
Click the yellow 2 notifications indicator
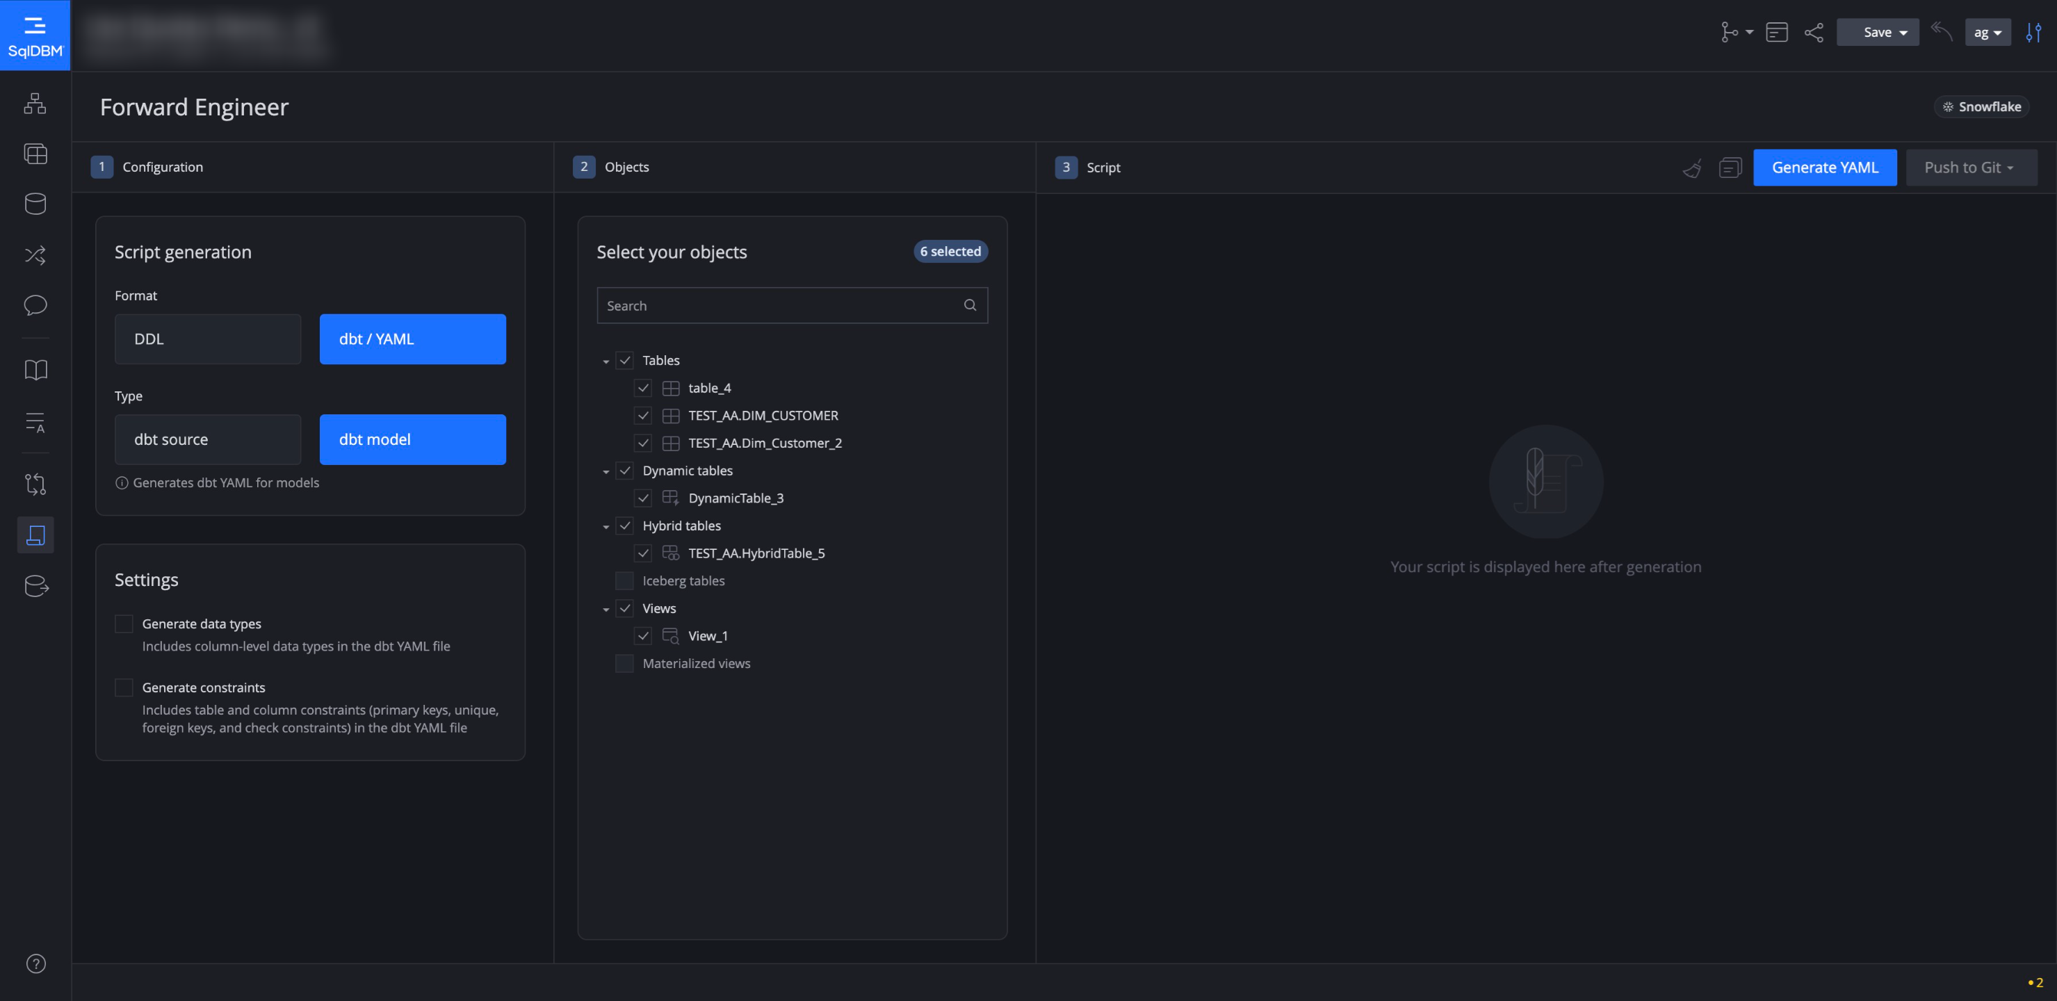pyautogui.click(x=2035, y=983)
